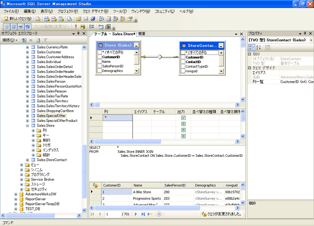
Task: Click the Template Explorer toolbar icon
Action: point(123,19)
